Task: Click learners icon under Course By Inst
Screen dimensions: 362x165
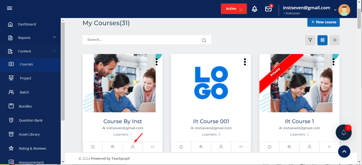Action: (x=133, y=147)
